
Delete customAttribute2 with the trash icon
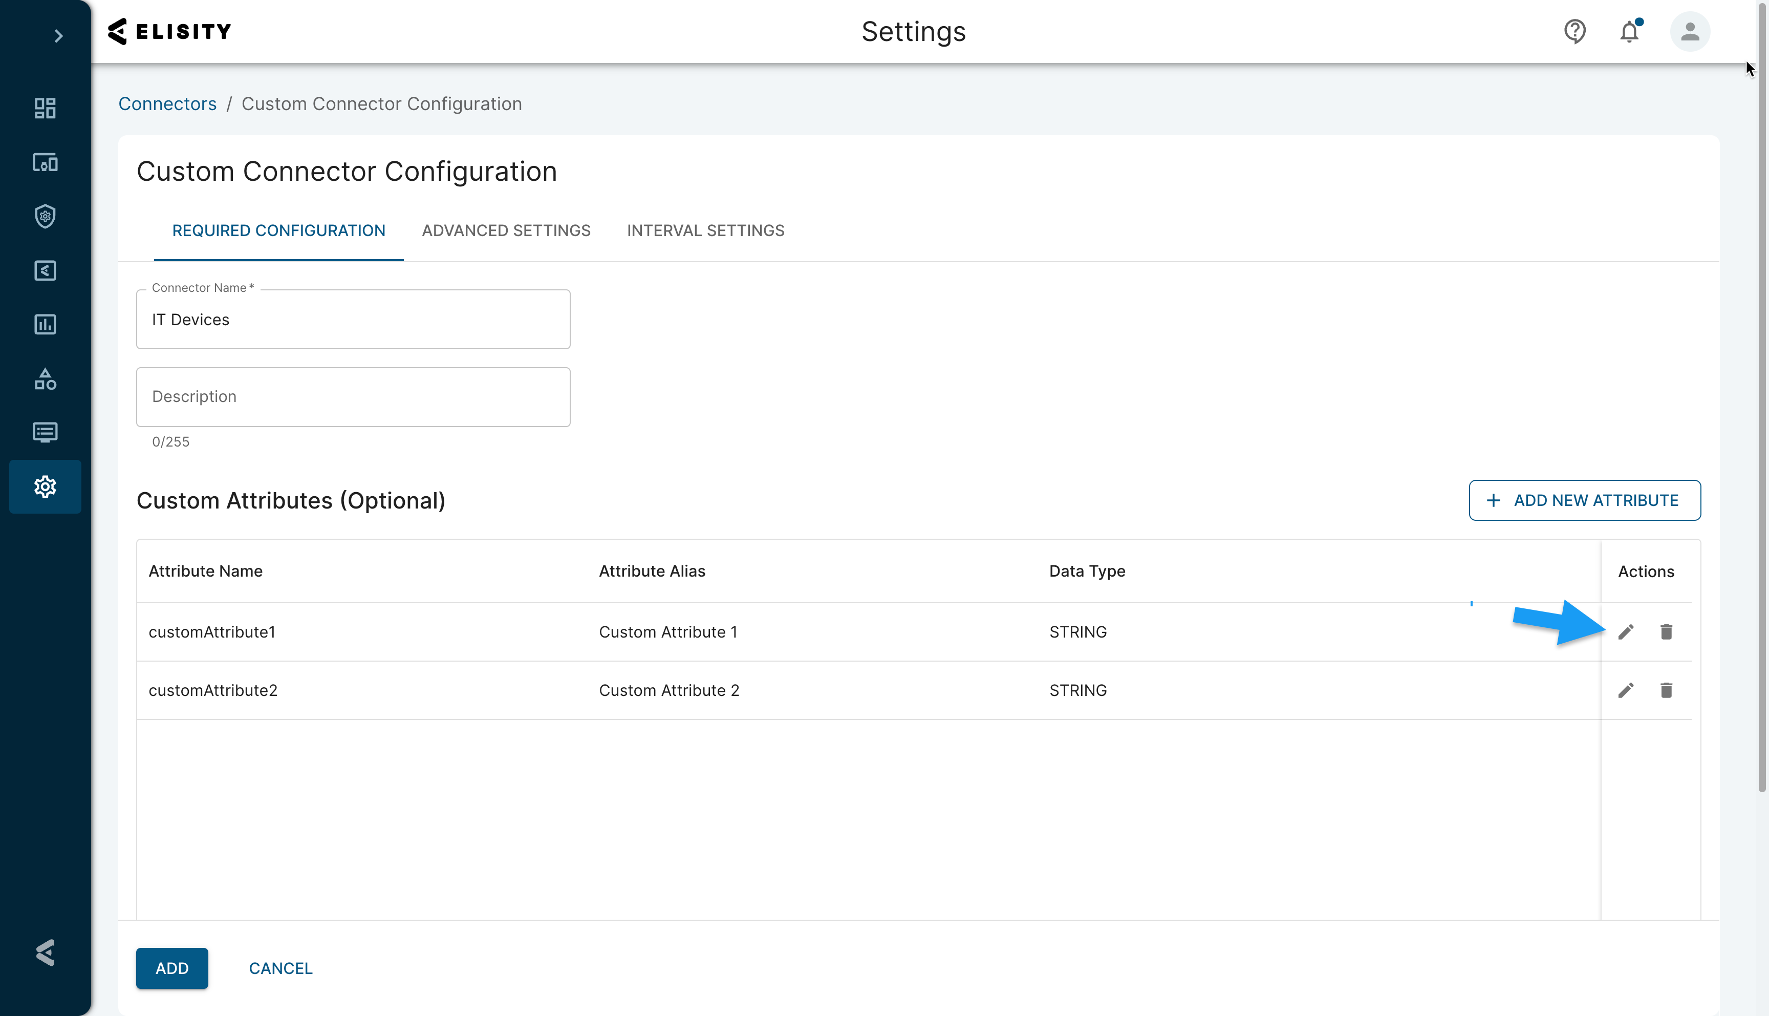click(x=1667, y=690)
